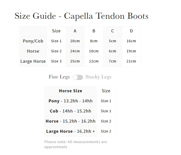Click the 20cm measurement cell
Image resolution: width=181 pixels, height=155 pixels.
(x=75, y=41)
